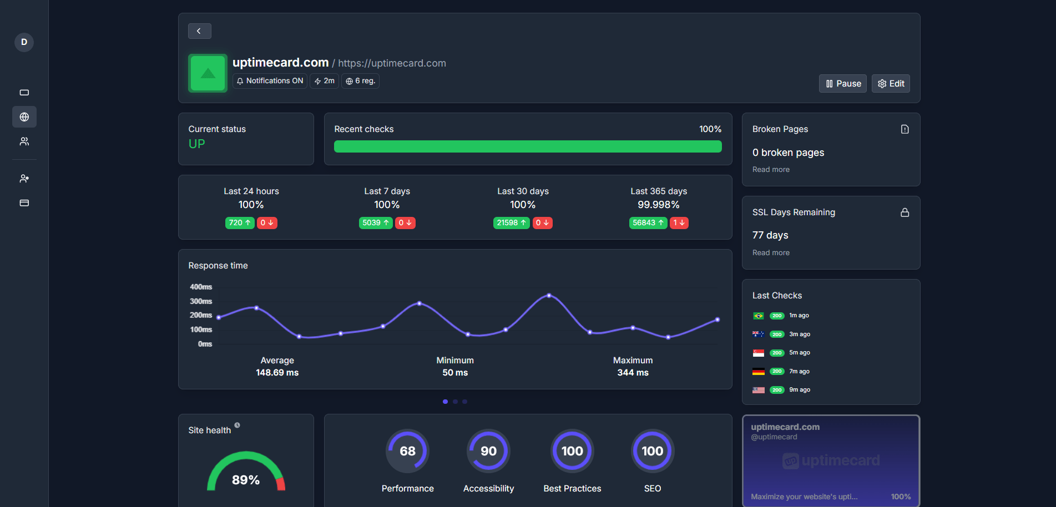Open the user avatar D in sidebar
Viewport: 1056px width, 507px height.
(24, 42)
